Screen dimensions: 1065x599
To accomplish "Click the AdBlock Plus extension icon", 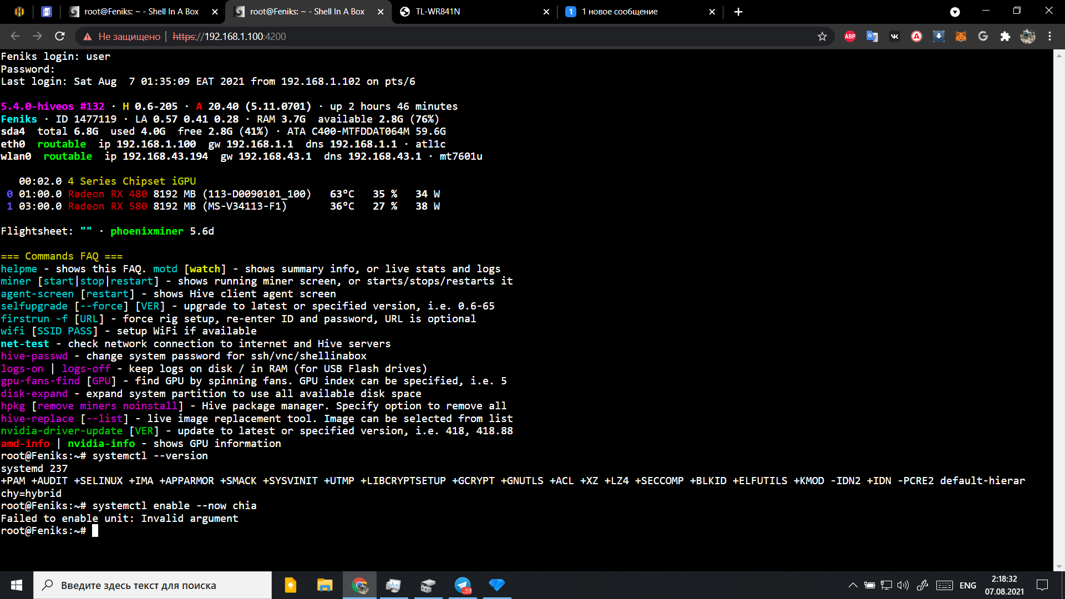I will point(850,37).
